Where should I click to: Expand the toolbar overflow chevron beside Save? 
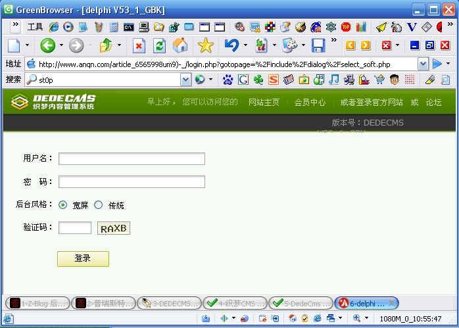tap(333, 40)
